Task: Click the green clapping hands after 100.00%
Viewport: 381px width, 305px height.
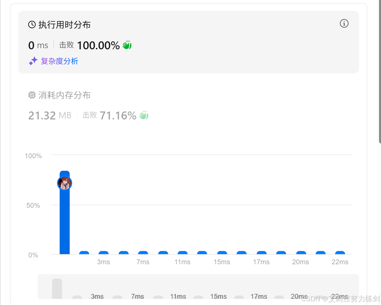Action: (x=127, y=45)
